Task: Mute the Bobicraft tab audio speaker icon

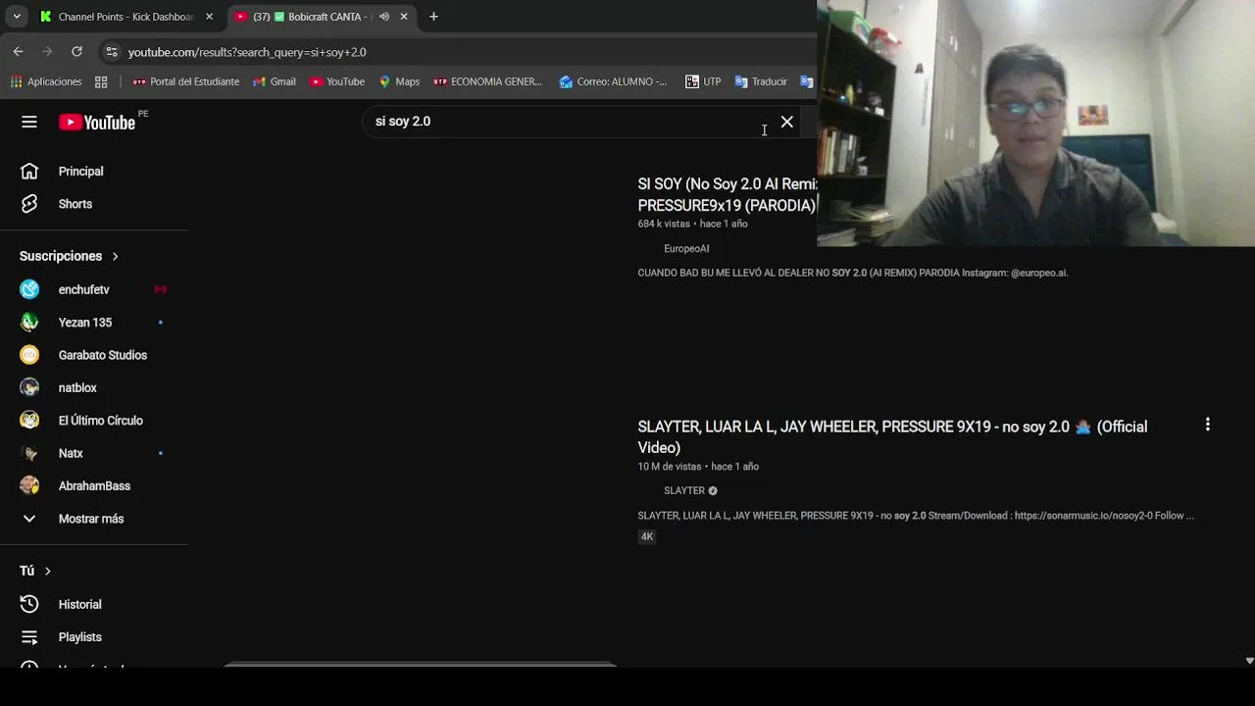Action: pyautogui.click(x=384, y=17)
